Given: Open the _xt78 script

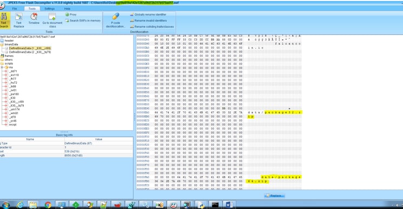Looking at the screenshot, I should click(10, 117).
